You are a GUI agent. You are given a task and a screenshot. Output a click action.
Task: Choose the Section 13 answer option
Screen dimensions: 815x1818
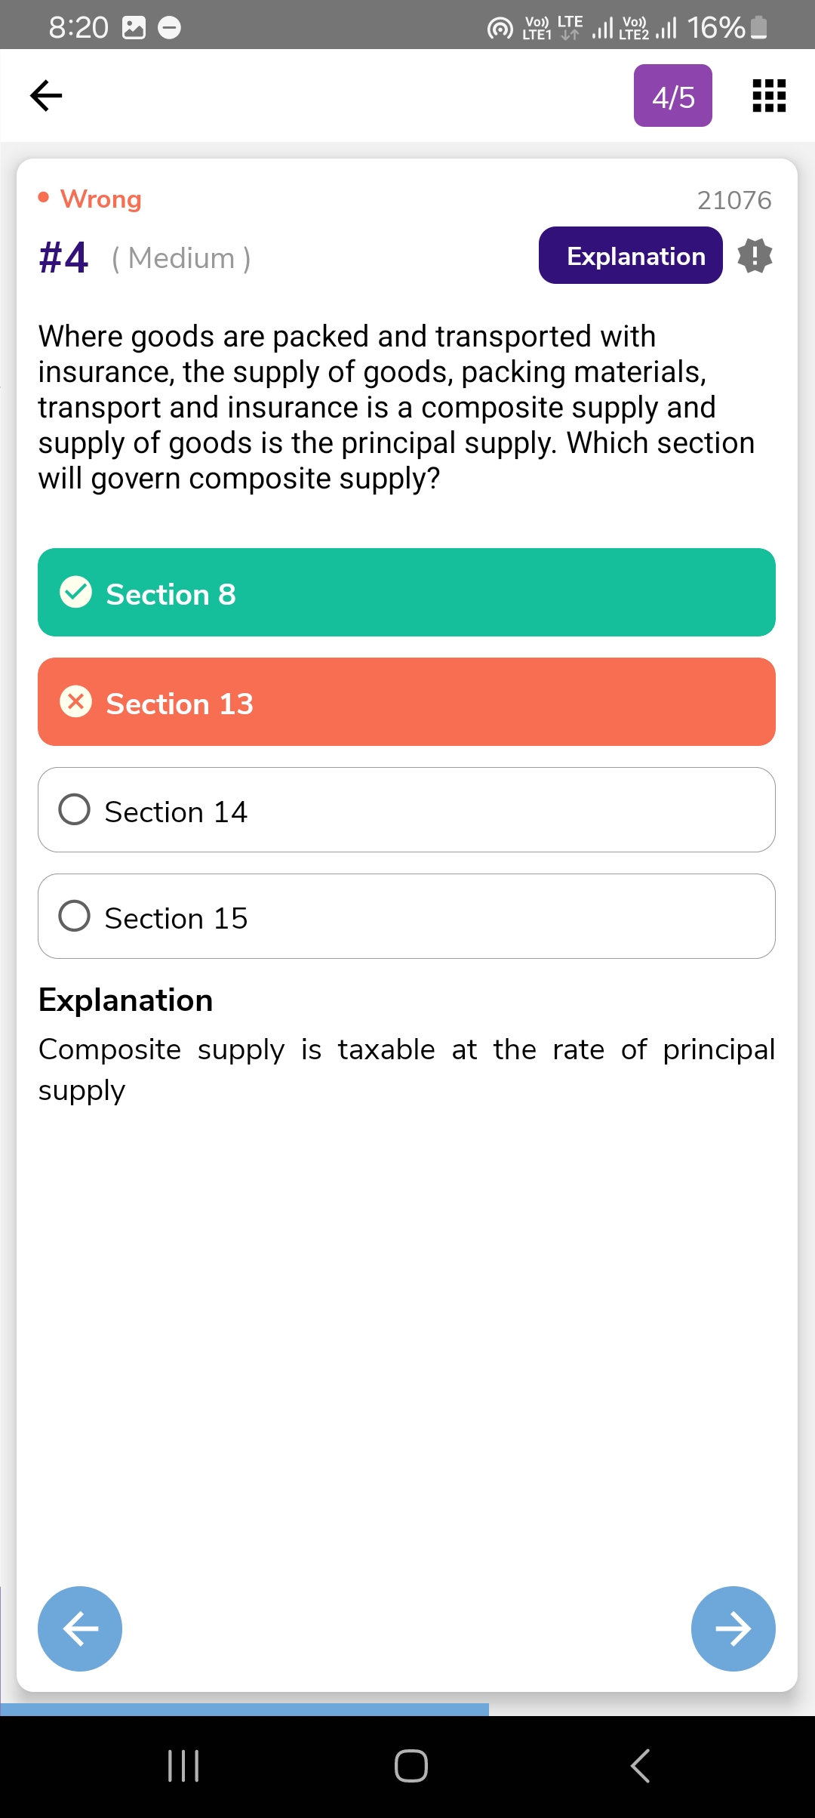click(x=407, y=702)
